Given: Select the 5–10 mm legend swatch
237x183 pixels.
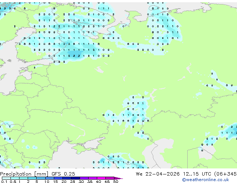Looking at the screenshot, I should 41,178.
